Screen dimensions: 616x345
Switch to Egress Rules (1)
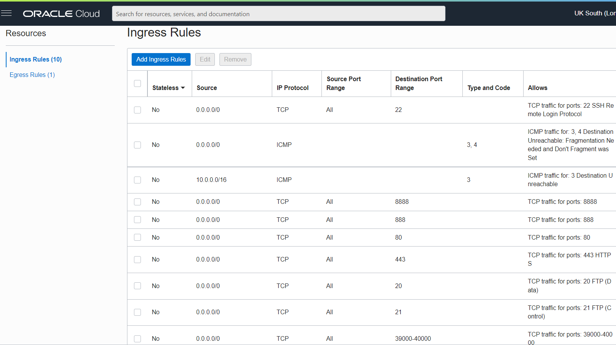pos(32,75)
